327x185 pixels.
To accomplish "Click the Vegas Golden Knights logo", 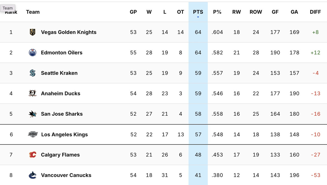I will click(x=33, y=32).
